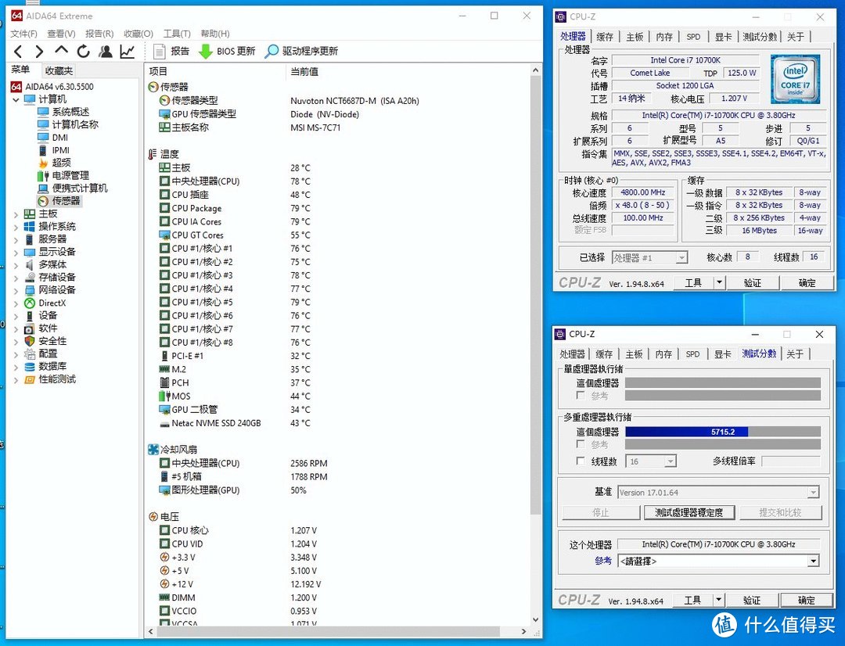Select 便携式计算机 tree item
This screenshot has height=646, width=845.
click(x=73, y=188)
